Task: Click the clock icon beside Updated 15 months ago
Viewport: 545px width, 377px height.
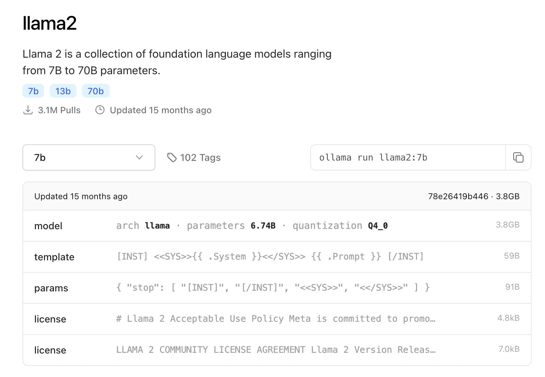Action: click(100, 110)
